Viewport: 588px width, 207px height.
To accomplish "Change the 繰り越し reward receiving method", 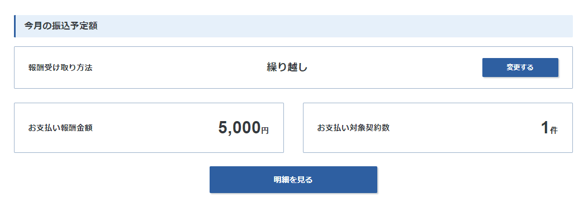I will coord(520,68).
